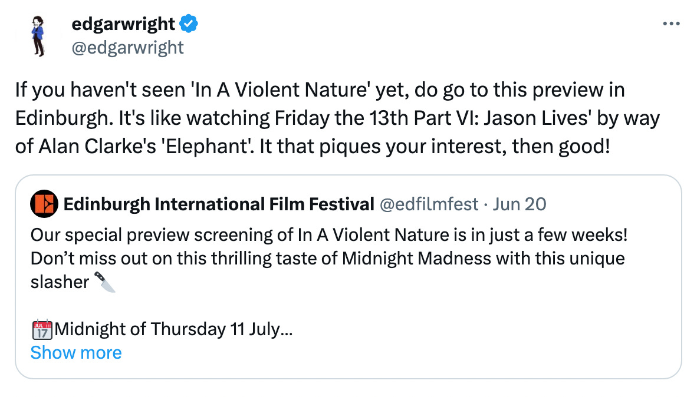Click the 'Midnight of Thursday 11 July' line
Viewport: 697px width, 397px height.
(x=173, y=329)
